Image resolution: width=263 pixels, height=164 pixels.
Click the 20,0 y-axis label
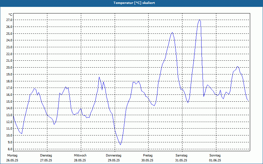9,68
